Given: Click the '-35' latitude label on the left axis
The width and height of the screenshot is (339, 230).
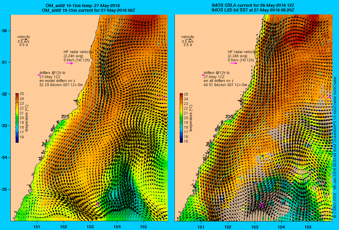Looking at the screenshot, I should (5, 189).
